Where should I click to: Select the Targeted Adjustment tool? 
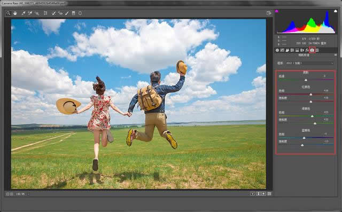coord(37,13)
